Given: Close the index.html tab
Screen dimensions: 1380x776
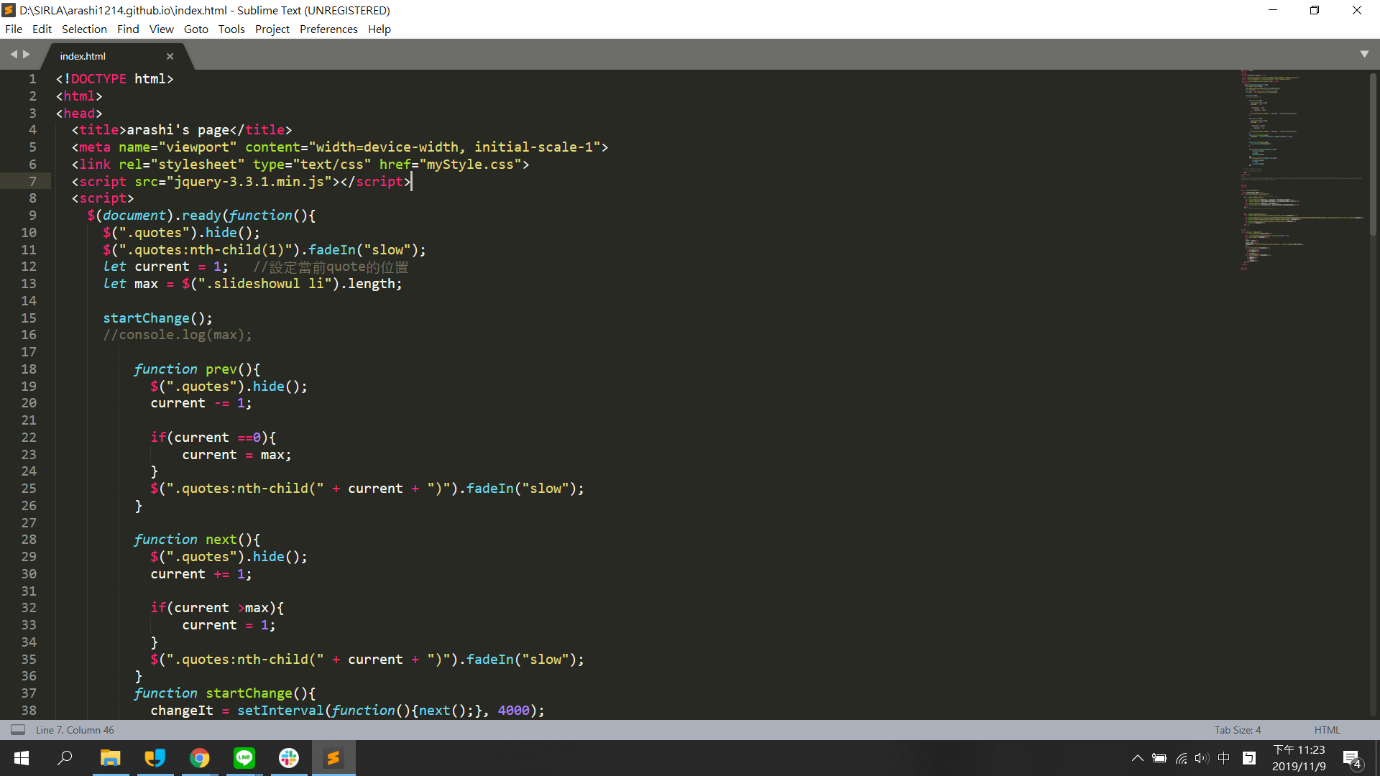Looking at the screenshot, I should (170, 56).
